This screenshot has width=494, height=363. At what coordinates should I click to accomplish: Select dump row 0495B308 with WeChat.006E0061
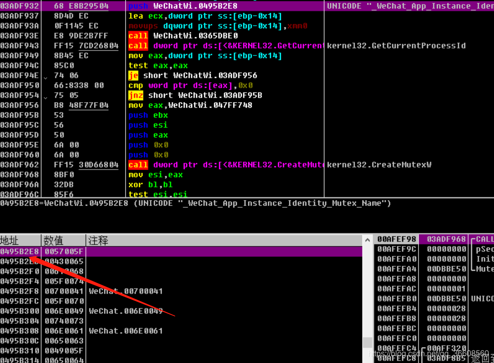click(x=181, y=331)
